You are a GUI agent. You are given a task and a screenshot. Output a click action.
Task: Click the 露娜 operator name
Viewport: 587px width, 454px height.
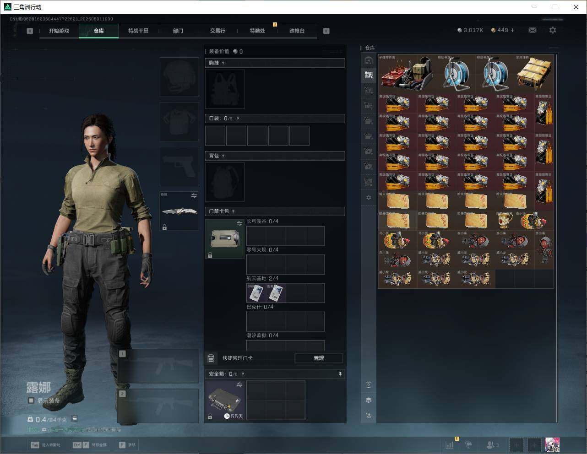click(38, 387)
